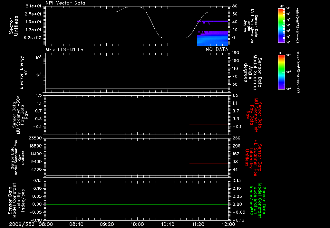Screen dimensions: 330x228
Task: Click the red line in MU Scanner +30V panel
Action: click(209, 125)
